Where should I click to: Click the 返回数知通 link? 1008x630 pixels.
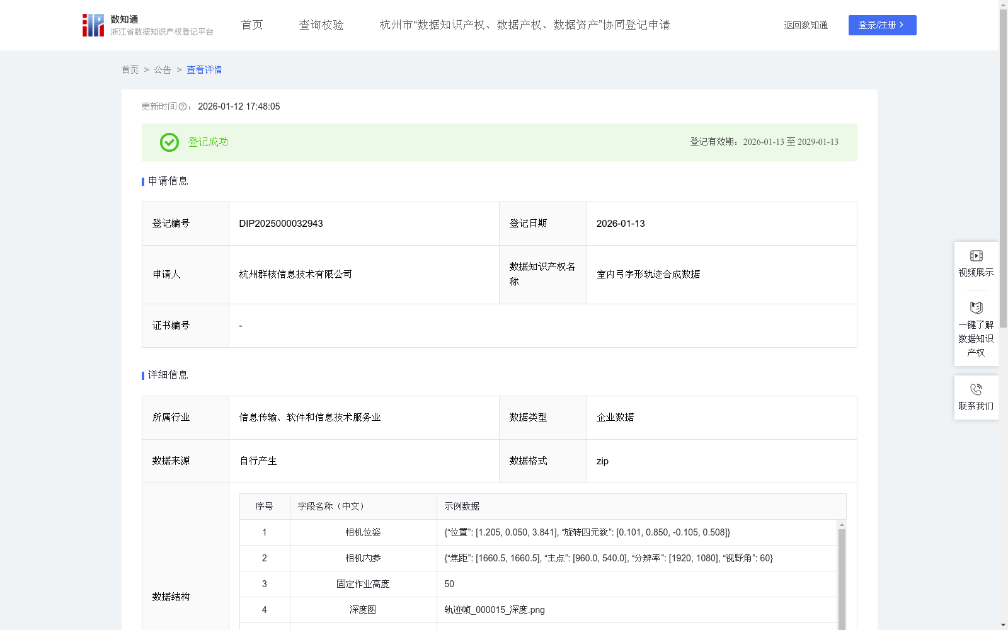pos(806,25)
